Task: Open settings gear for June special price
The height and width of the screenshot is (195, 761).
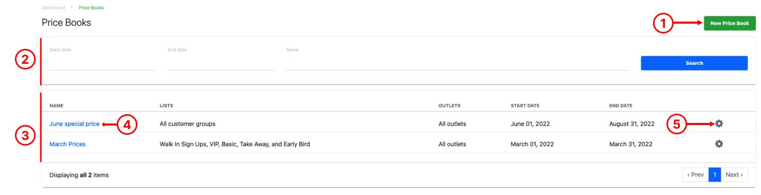Action: click(719, 123)
